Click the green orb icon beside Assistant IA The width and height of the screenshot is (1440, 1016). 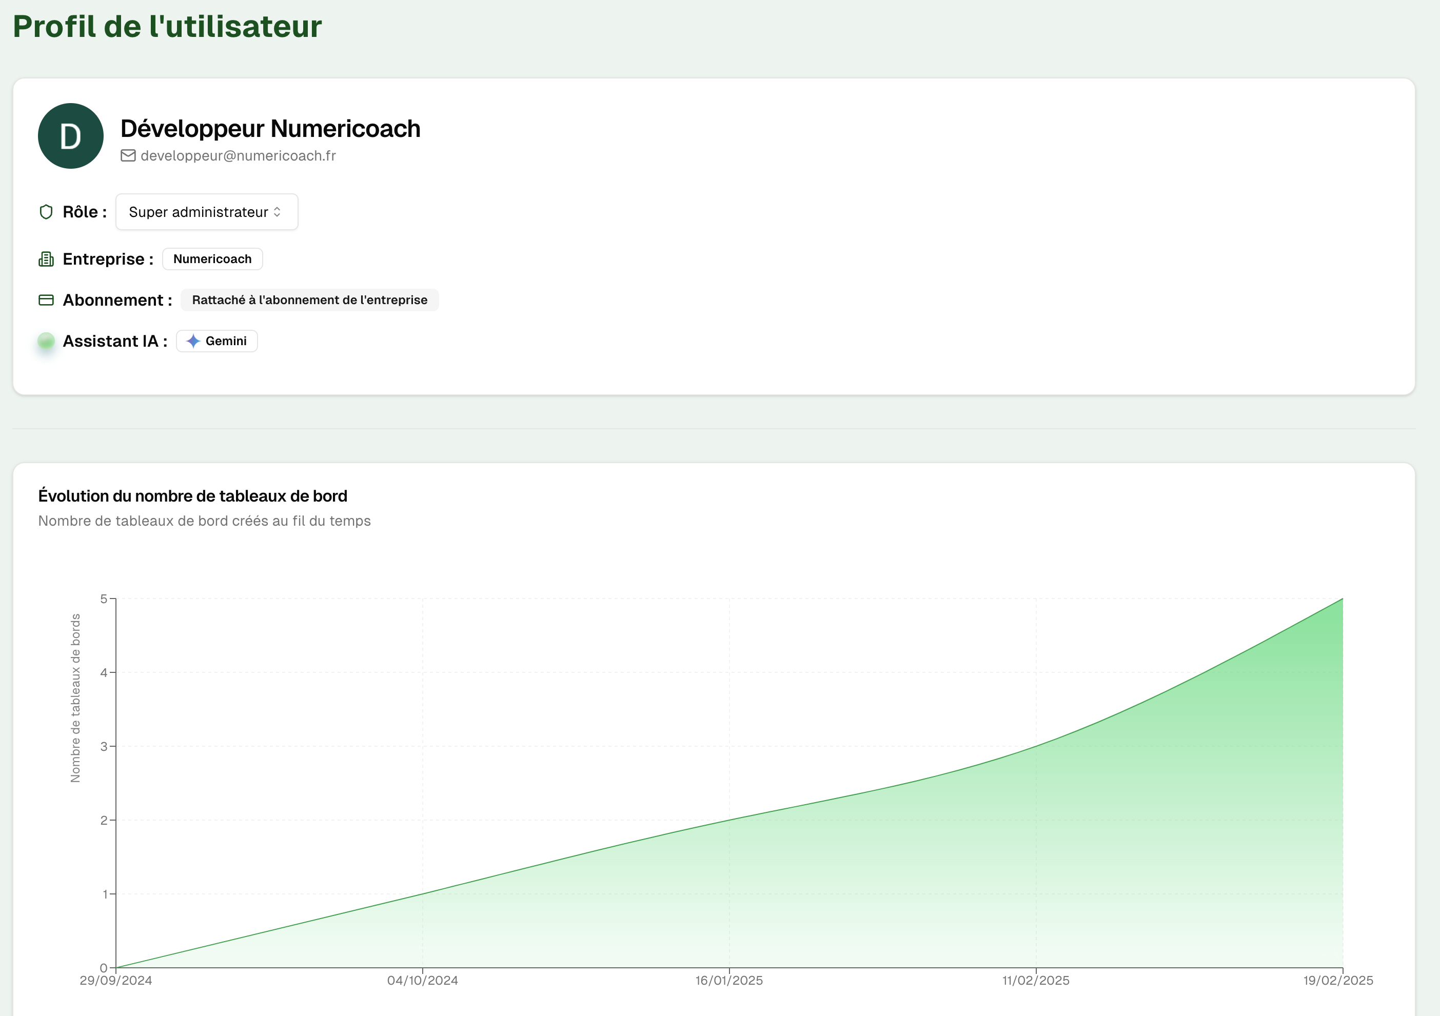[46, 341]
